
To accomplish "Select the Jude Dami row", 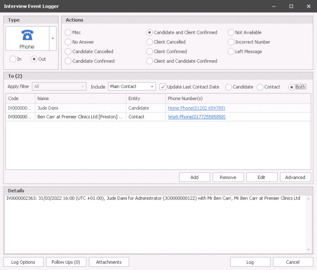I will point(81,108).
